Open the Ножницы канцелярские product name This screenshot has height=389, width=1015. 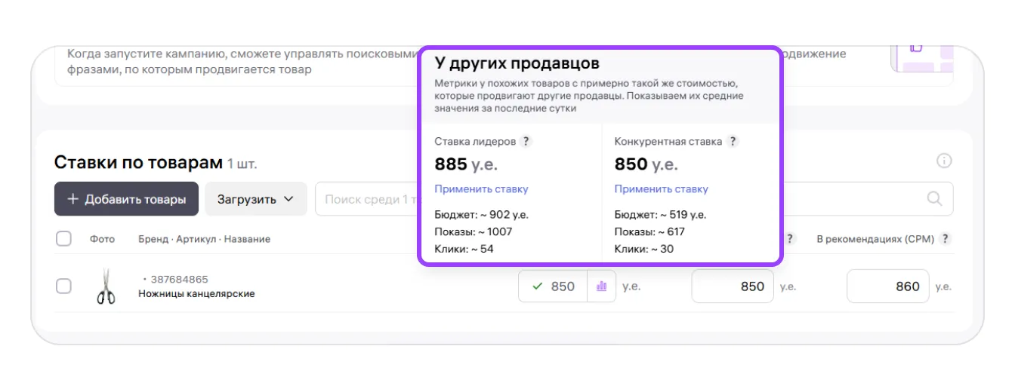click(x=196, y=294)
